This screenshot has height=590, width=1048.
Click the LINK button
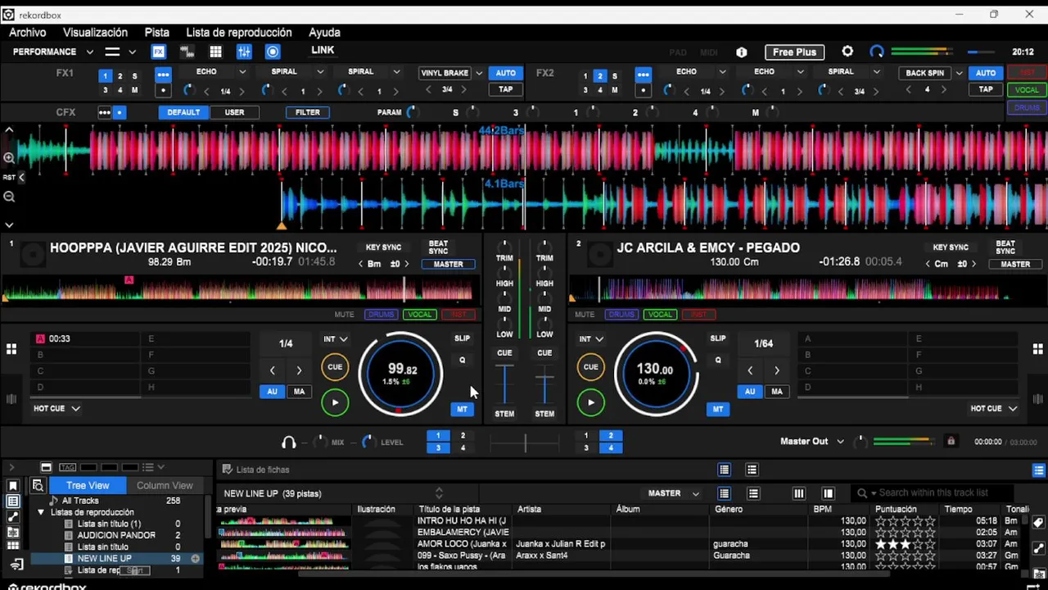(323, 50)
